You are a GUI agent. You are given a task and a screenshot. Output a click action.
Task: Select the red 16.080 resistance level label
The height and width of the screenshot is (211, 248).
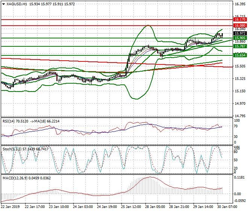pyautogui.click(x=240, y=26)
